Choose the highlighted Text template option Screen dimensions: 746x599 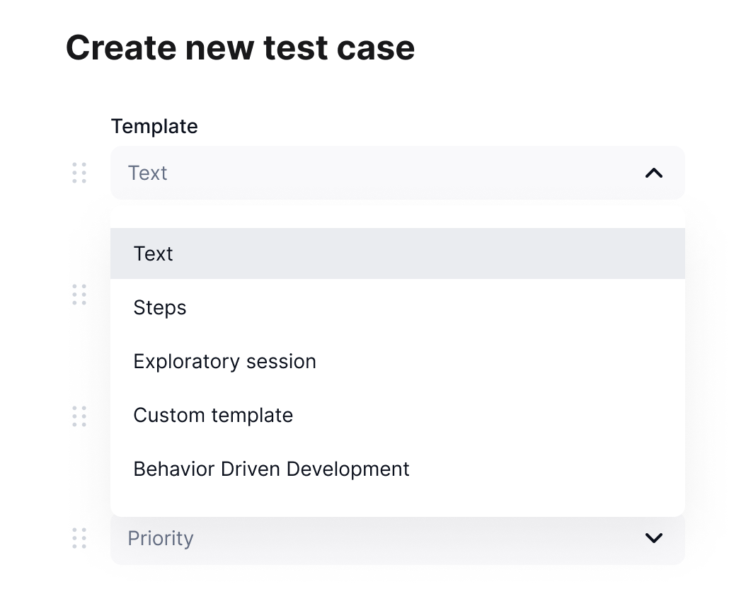[x=397, y=253]
